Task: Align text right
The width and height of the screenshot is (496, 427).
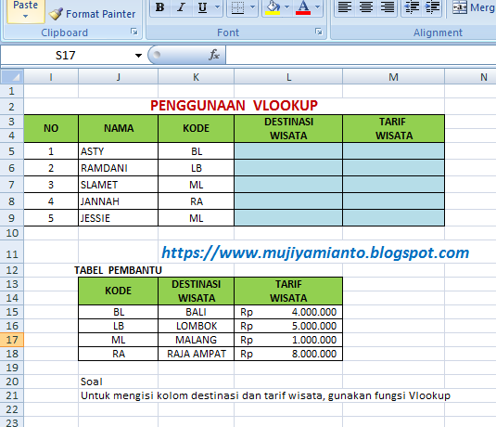Action: (388, 7)
